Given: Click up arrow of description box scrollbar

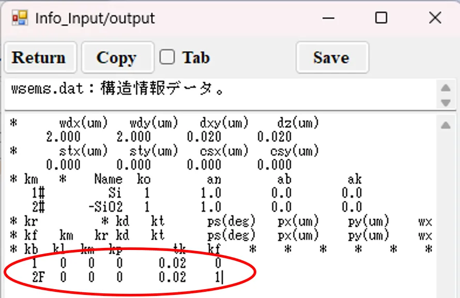Looking at the screenshot, I should pos(446,88).
